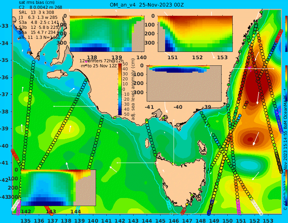288x223 pixels.
Task: Select the J3 satellite statistics row
Action: [38, 17]
